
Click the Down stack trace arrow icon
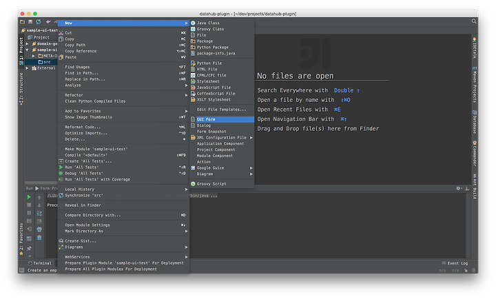click(x=39, y=205)
